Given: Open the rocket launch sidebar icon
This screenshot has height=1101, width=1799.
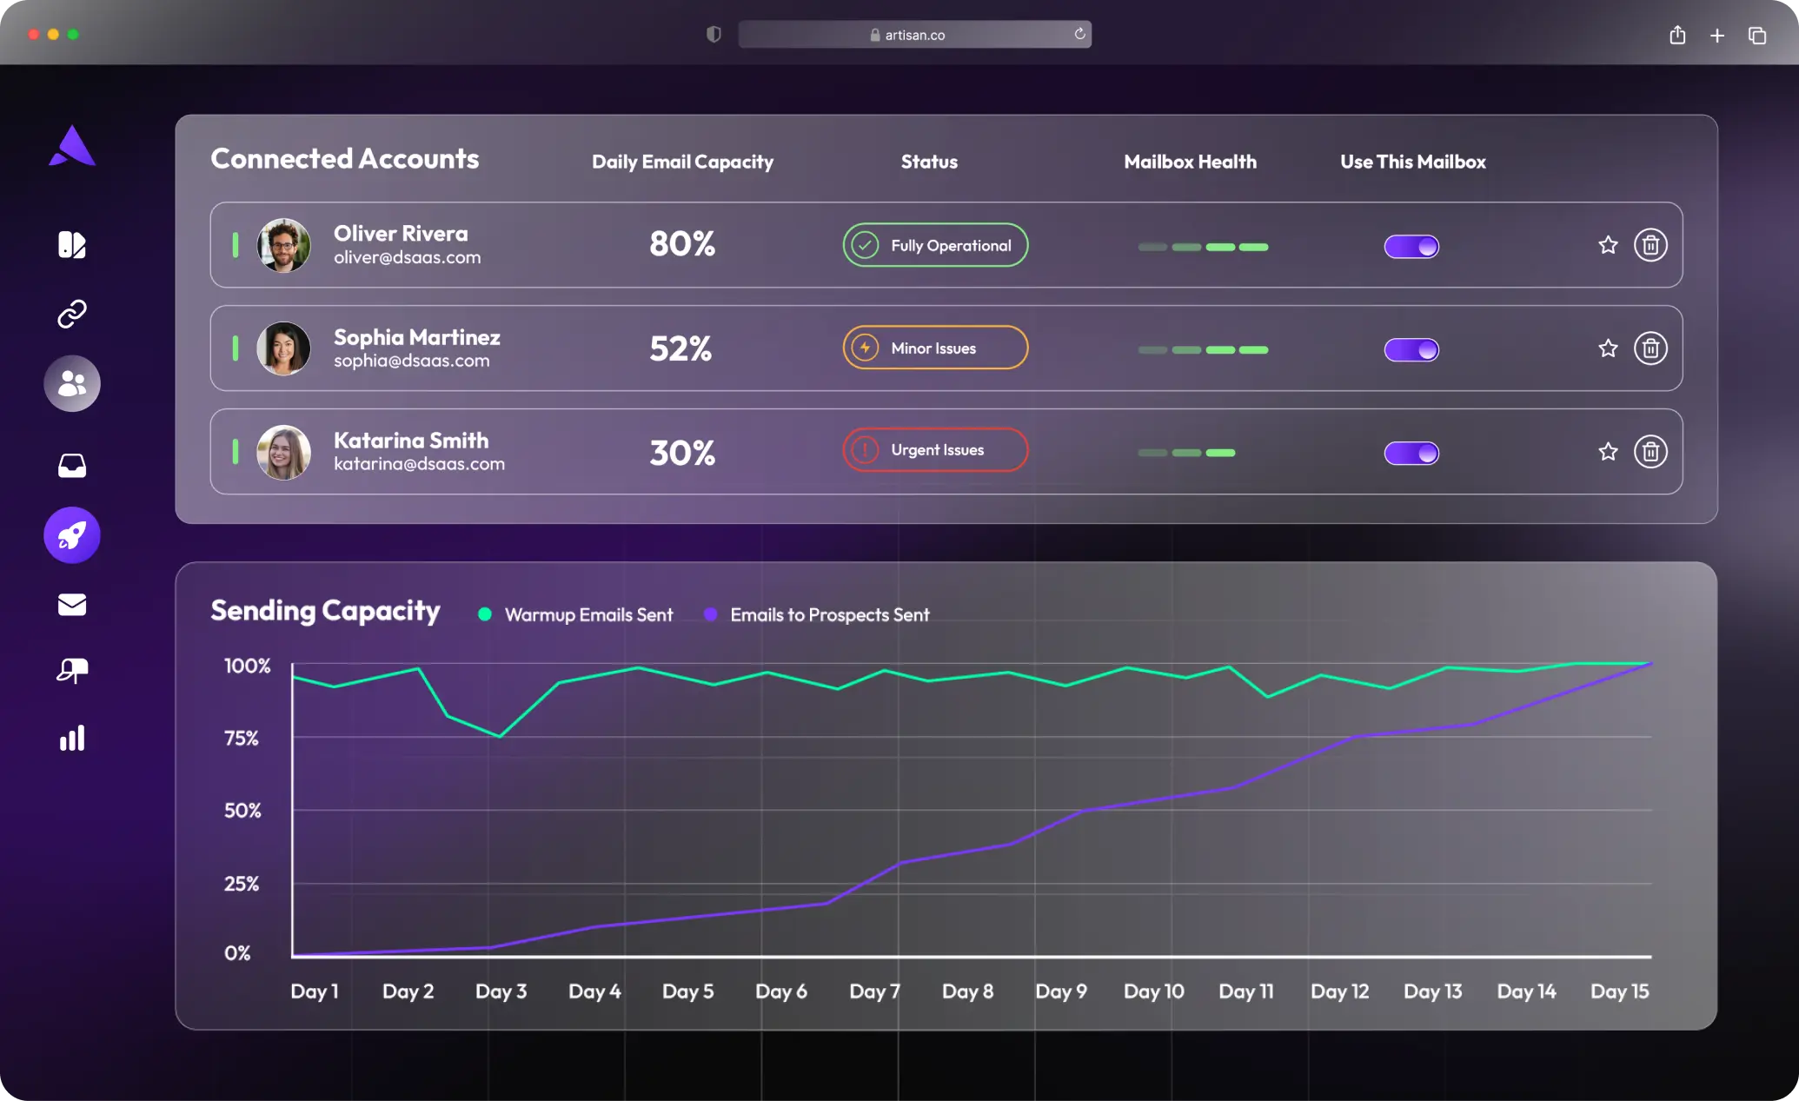Looking at the screenshot, I should [72, 535].
